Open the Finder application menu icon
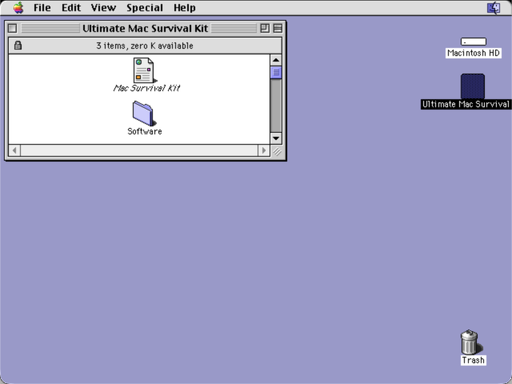512x384 pixels. (x=494, y=7)
